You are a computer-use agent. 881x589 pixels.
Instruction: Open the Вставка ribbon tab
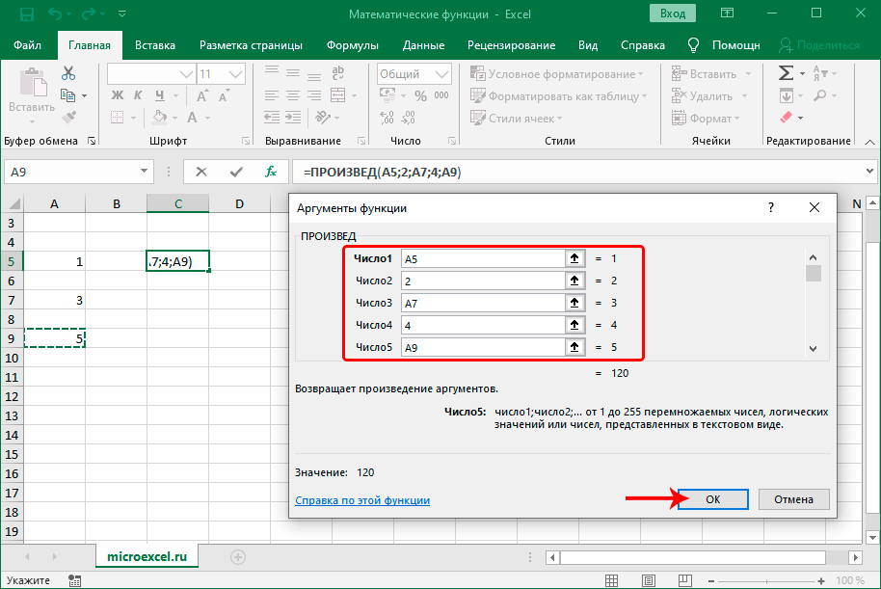[155, 45]
